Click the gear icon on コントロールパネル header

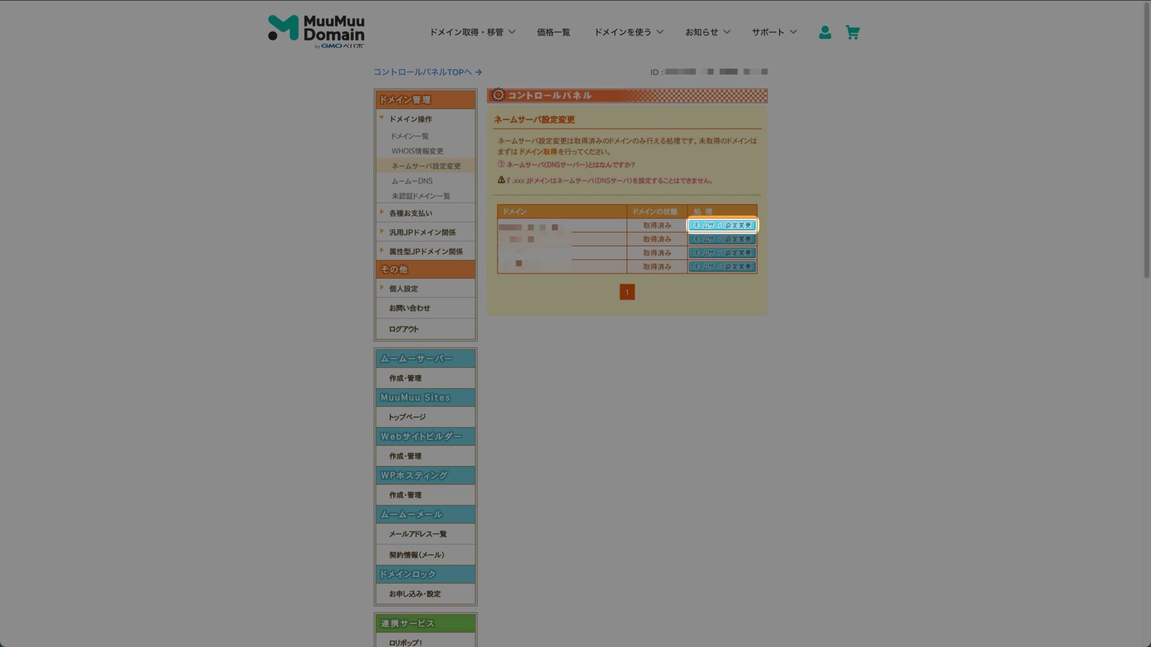(x=499, y=95)
